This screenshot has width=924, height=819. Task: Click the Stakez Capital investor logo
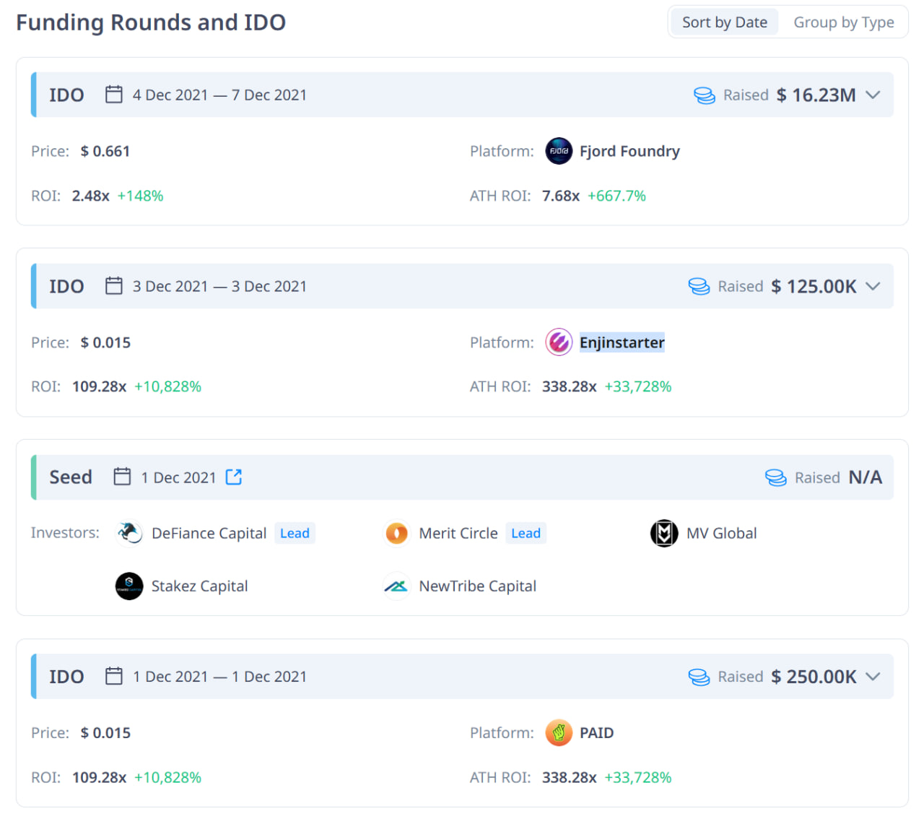129,586
